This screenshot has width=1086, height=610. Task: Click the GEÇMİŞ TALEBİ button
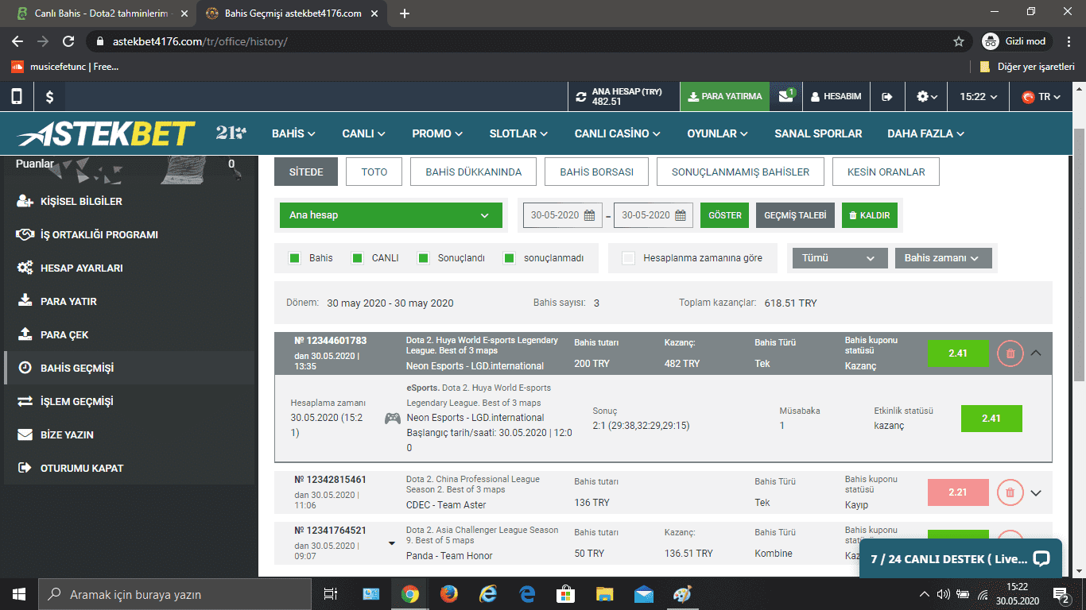tap(795, 215)
